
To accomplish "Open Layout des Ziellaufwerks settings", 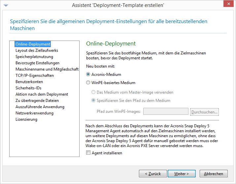I will 37,50.
